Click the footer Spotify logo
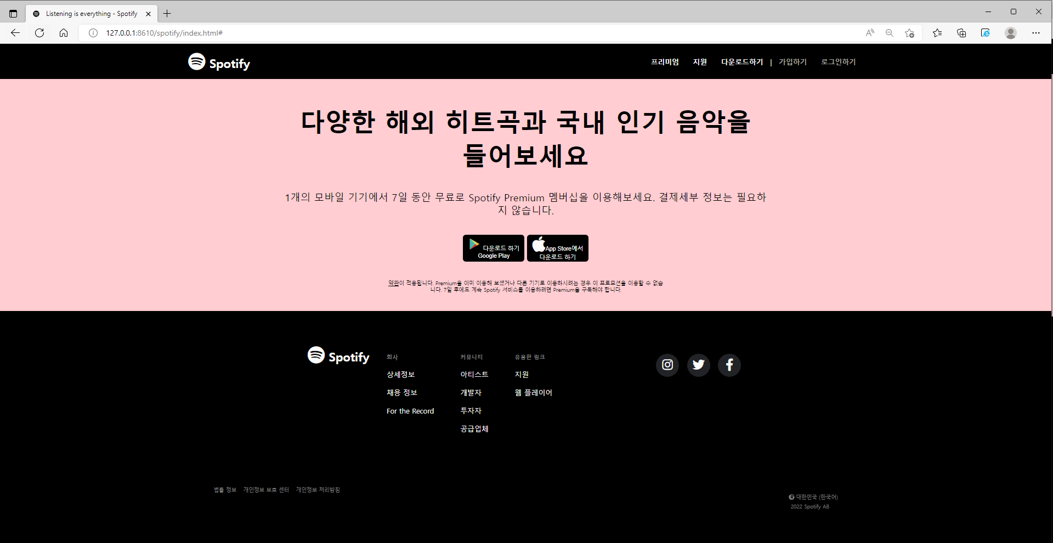 coord(338,356)
